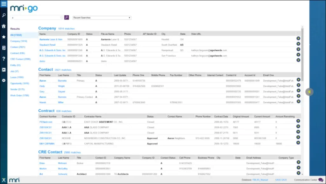Filter results by Work Order (1788)
The width and height of the screenshot is (326, 184).
tap(19, 96)
